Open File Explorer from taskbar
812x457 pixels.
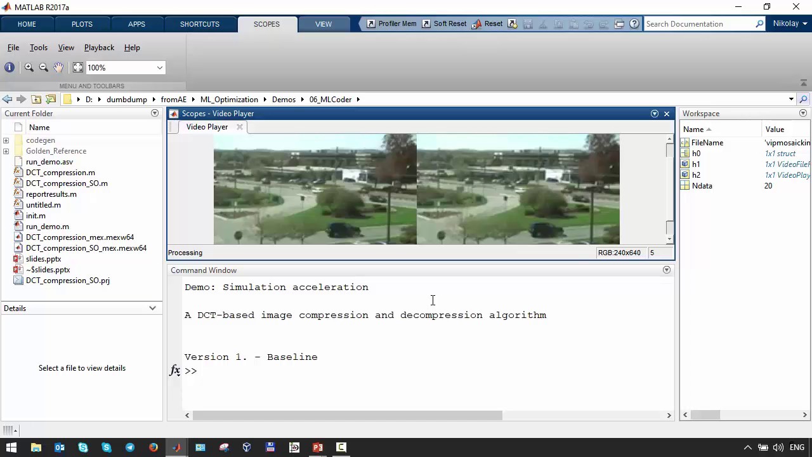[x=36, y=447]
